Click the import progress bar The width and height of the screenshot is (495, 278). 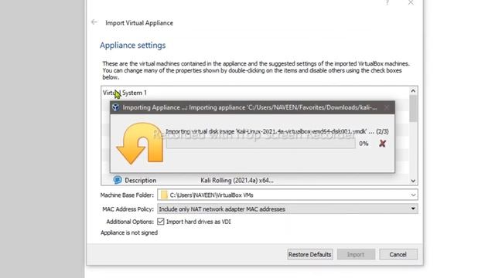261,144
